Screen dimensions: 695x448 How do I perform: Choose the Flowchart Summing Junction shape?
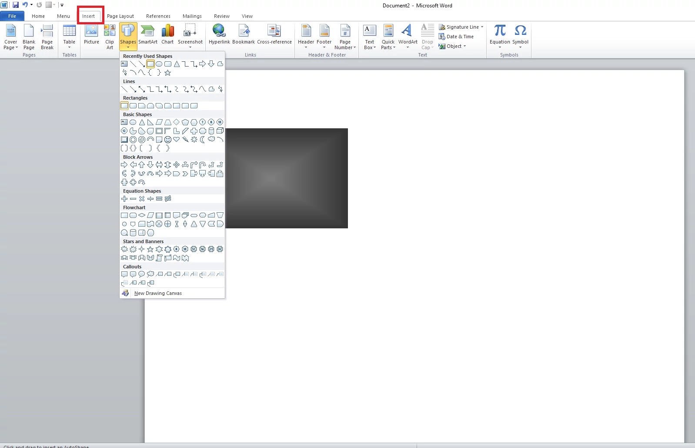(x=159, y=224)
